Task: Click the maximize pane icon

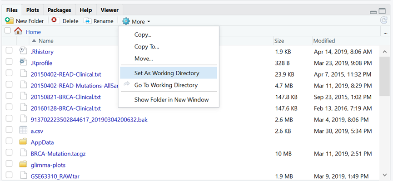Action: tap(382, 11)
